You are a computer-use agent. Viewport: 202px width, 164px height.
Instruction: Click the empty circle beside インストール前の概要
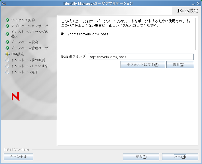(x=7, y=60)
